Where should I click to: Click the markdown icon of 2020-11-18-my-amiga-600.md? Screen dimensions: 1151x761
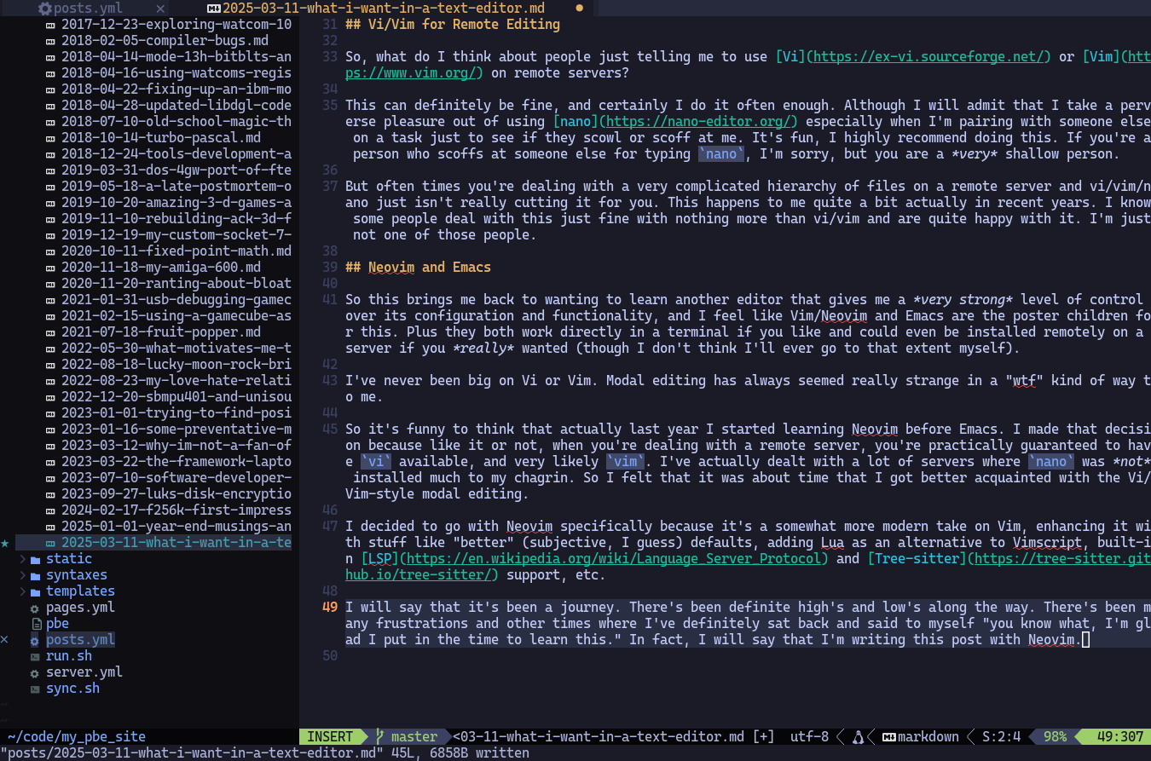(x=51, y=268)
